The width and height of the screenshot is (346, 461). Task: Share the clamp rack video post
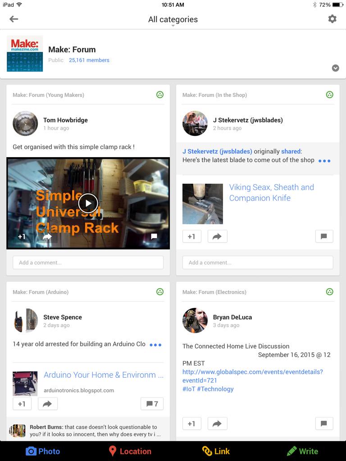point(47,237)
